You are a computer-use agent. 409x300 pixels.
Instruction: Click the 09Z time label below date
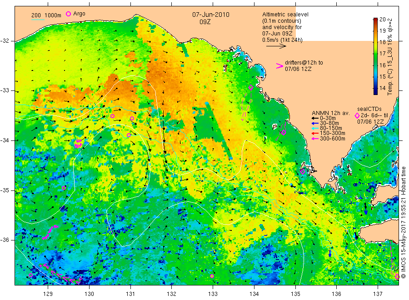(x=205, y=22)
